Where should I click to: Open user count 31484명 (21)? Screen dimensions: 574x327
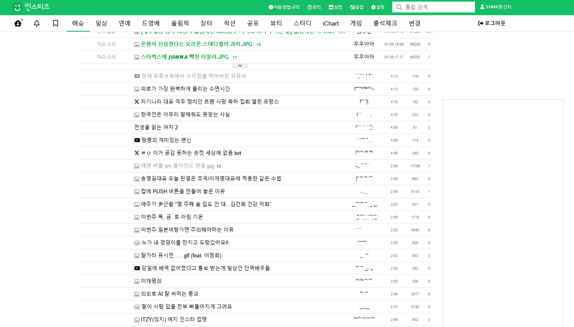496,7
